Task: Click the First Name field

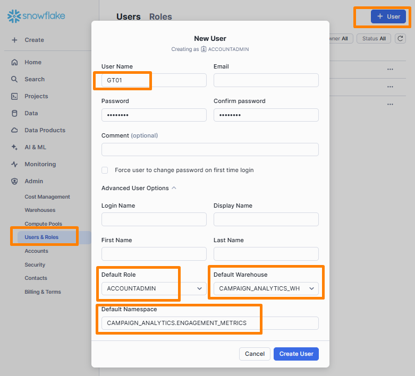Action: 154,254
